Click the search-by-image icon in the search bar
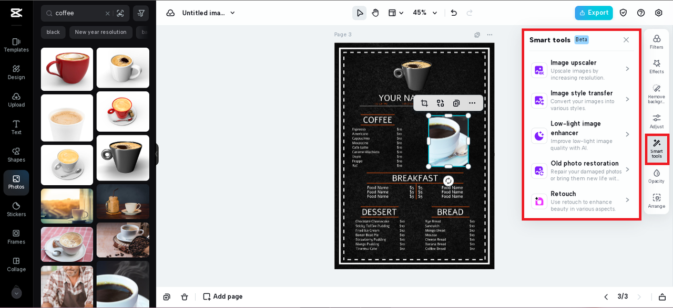The image size is (673, 308). [120, 13]
